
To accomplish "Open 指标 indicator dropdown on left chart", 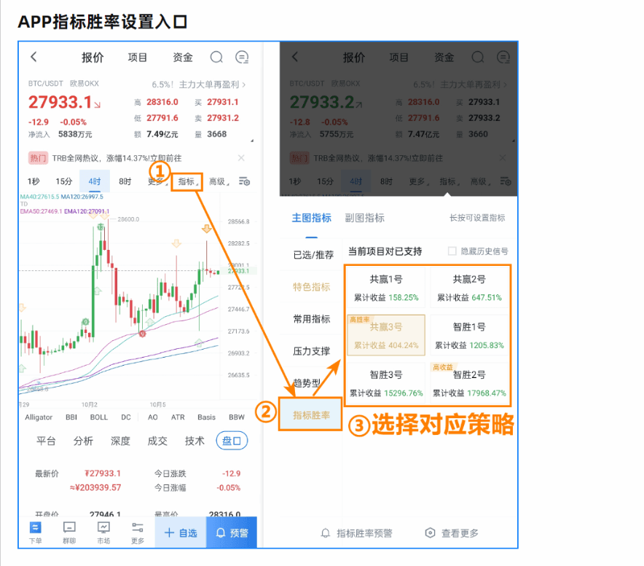I will tap(188, 181).
